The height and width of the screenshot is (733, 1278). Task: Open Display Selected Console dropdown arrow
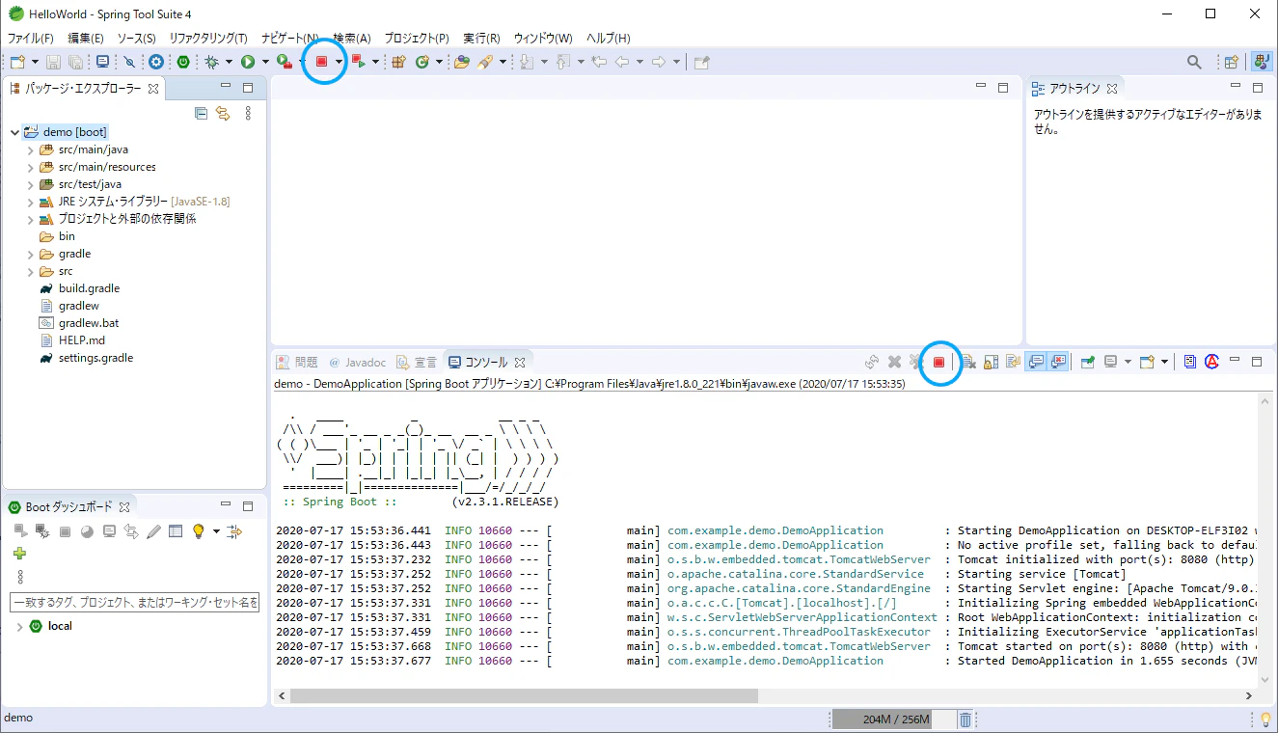click(1128, 362)
